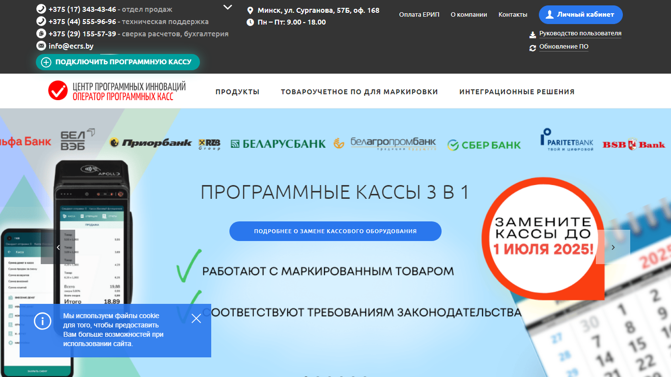
Task: Open Интеграционные решения menu
Action: tap(517, 92)
